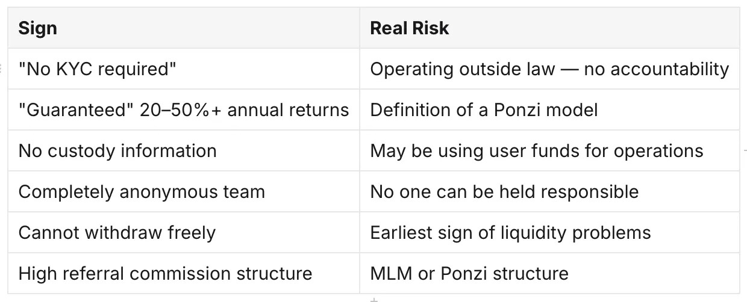Click the row drag handle at left edge

(x=2, y=69)
